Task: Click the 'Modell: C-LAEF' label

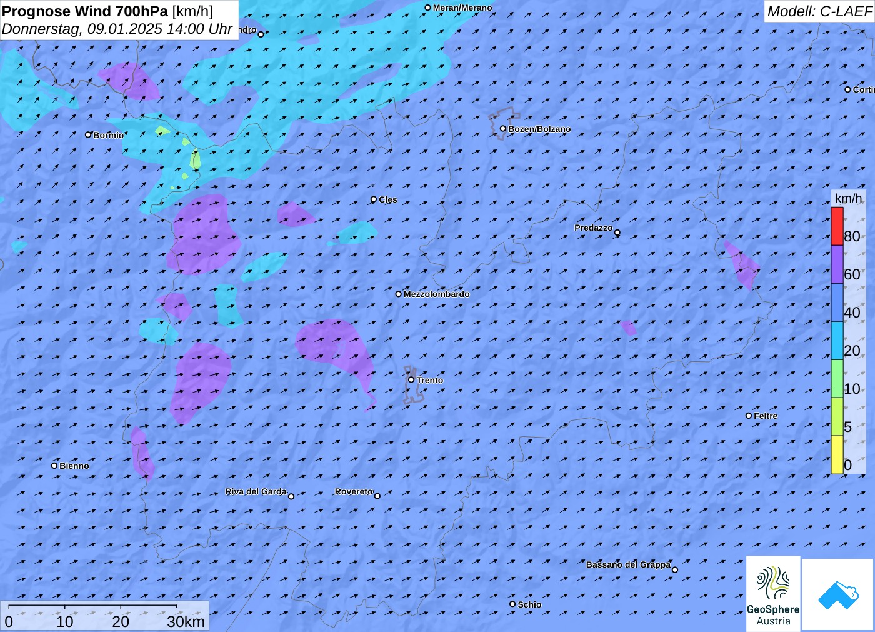Action: click(819, 11)
